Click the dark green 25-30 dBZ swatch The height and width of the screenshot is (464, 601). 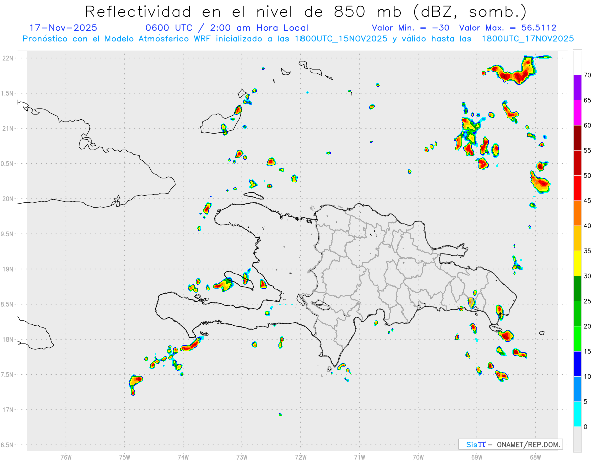[x=577, y=289]
